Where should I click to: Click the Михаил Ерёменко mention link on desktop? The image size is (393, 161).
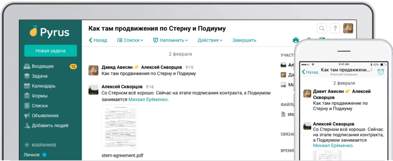[149, 100]
